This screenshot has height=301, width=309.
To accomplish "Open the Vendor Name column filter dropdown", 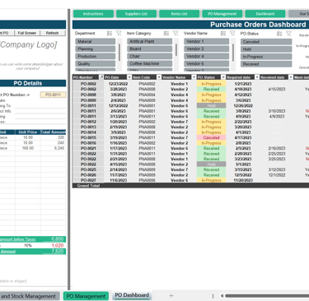I will (x=194, y=77).
